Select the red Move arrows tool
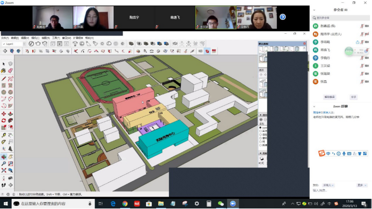 point(4,114)
